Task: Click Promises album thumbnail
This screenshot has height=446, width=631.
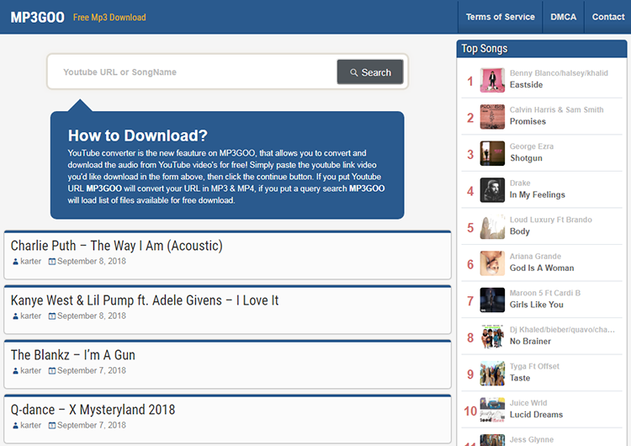Action: pyautogui.click(x=492, y=117)
